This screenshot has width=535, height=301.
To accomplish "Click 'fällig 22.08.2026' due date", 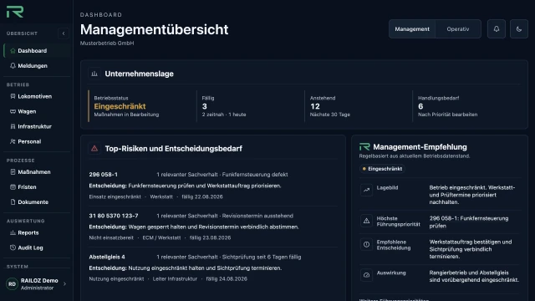I will click(x=202, y=197).
